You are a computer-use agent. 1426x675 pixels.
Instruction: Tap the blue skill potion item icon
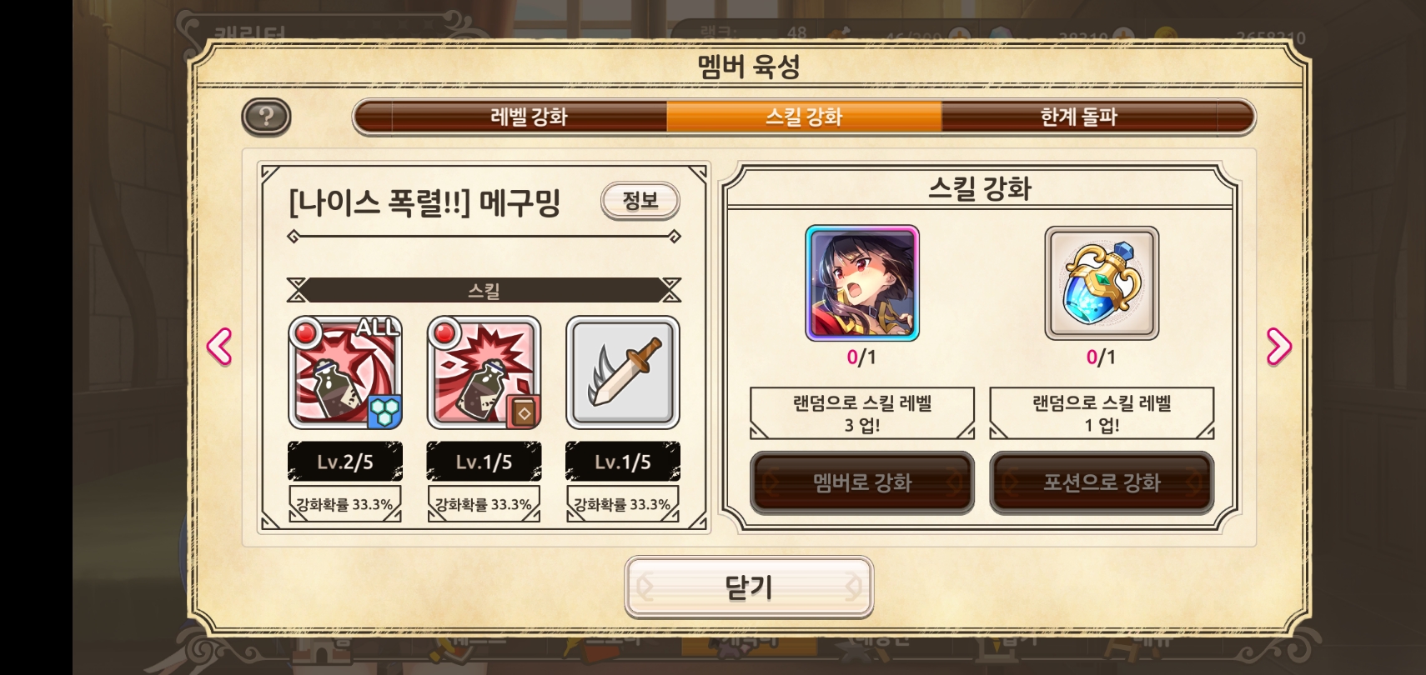[x=1102, y=283]
